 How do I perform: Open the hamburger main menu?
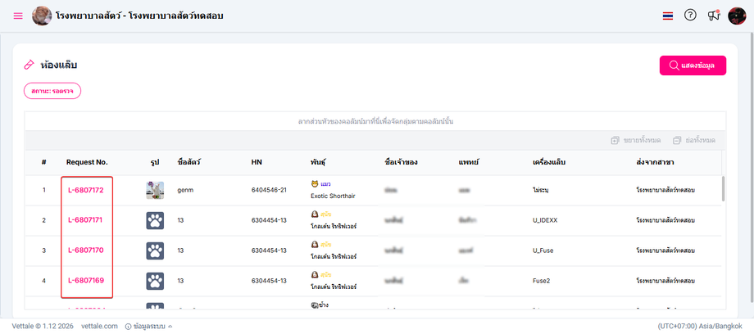[x=18, y=16]
